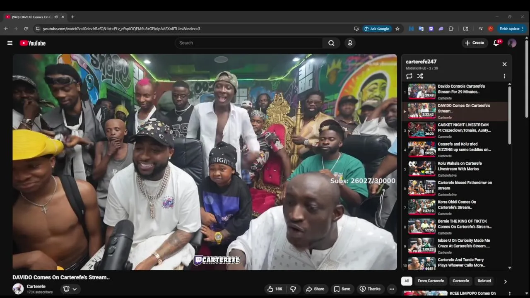Click Finish update button
The image size is (530, 298).
coord(512,29)
